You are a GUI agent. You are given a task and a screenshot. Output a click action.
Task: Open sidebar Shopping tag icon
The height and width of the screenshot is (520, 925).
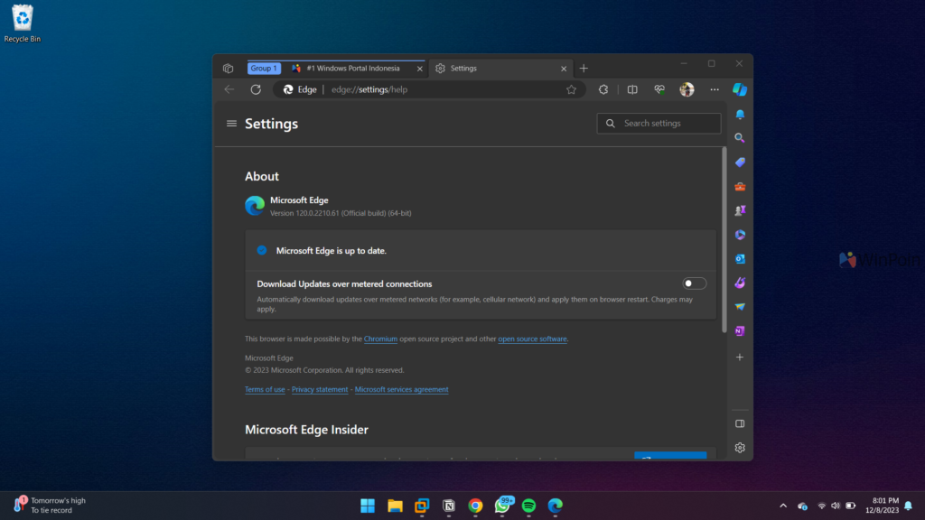(740, 162)
